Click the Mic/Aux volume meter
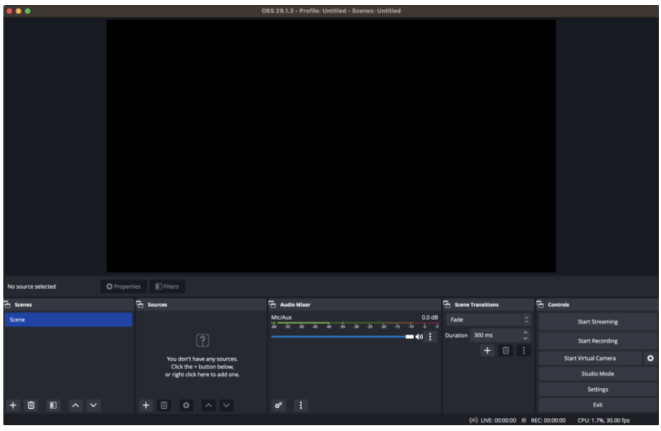 pyautogui.click(x=354, y=325)
